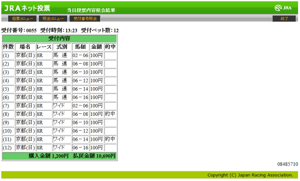Click 8R race cell in row (9)
This screenshot has width=300, height=181.
tap(44, 123)
